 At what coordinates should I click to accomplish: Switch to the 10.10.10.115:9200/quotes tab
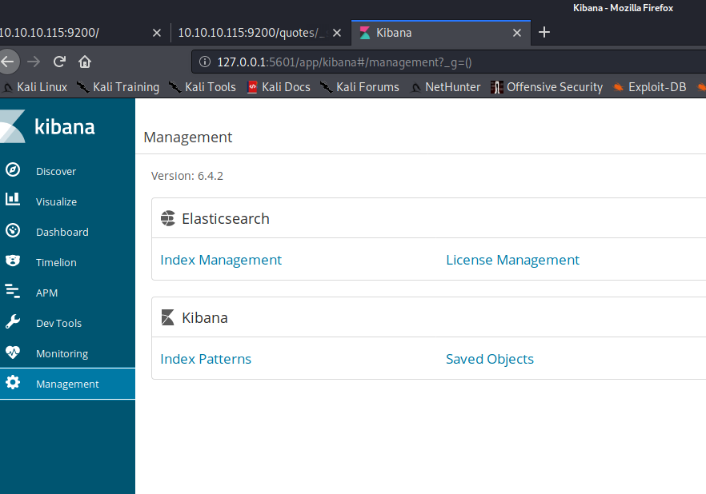[251, 33]
